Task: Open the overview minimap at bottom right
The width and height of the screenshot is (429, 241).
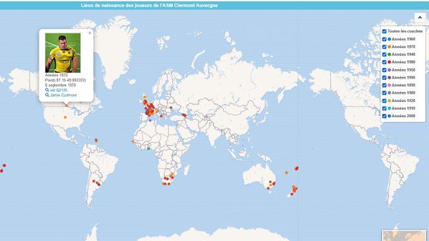Action: click(x=404, y=235)
